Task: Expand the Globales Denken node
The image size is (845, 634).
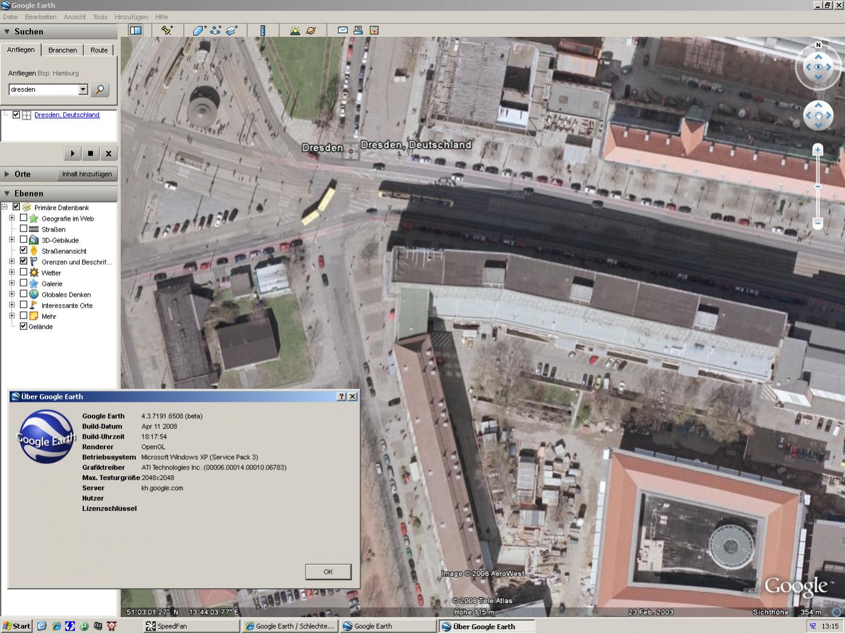Action: [x=11, y=294]
